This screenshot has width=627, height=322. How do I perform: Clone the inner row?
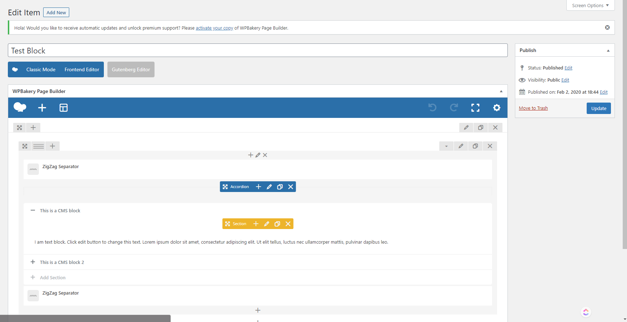(475, 146)
